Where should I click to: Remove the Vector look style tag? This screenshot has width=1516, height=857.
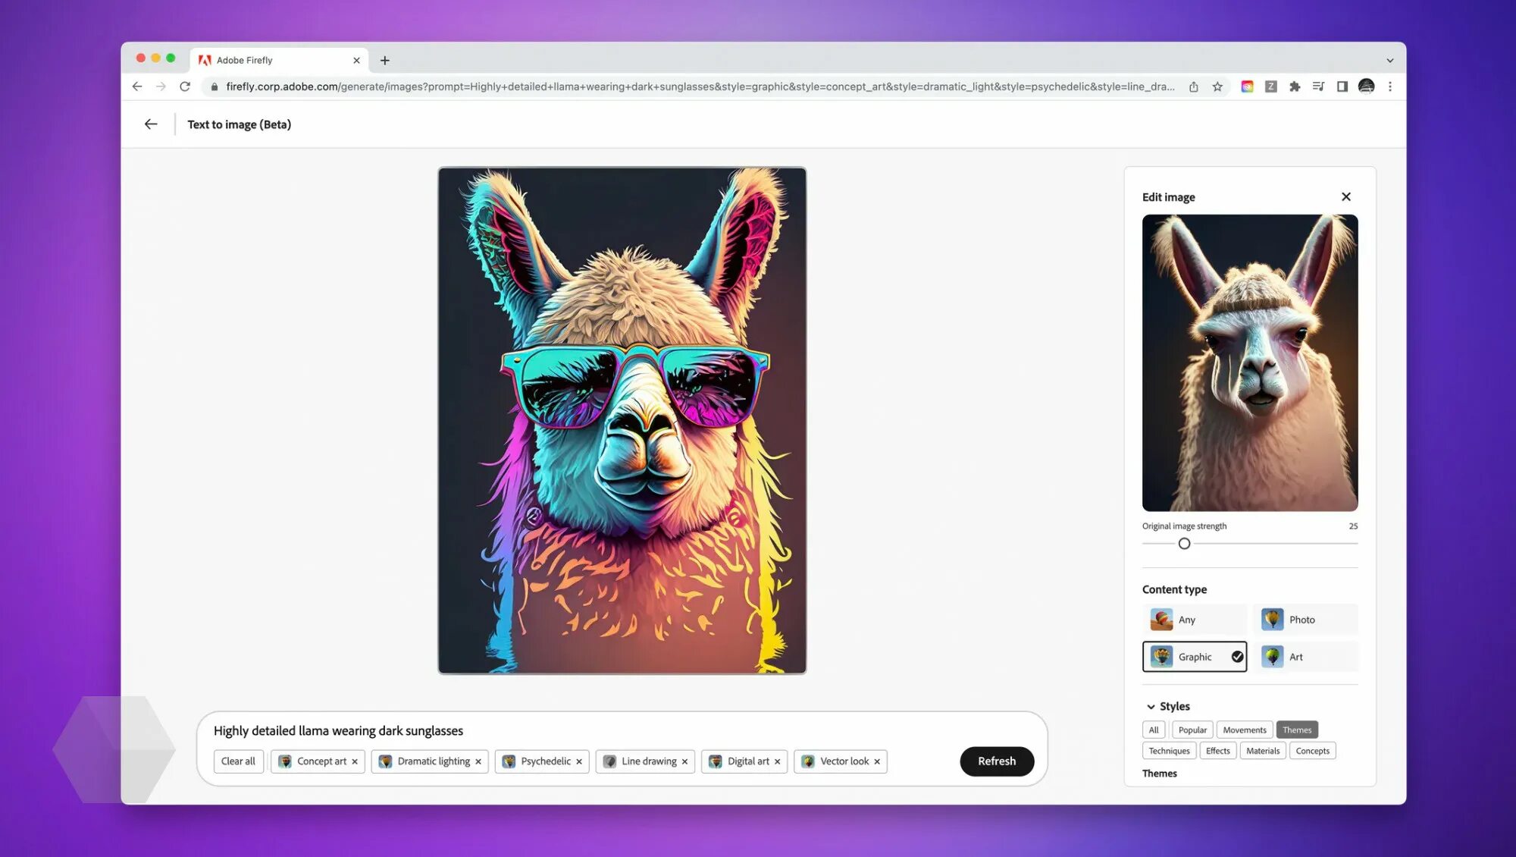[x=877, y=761]
